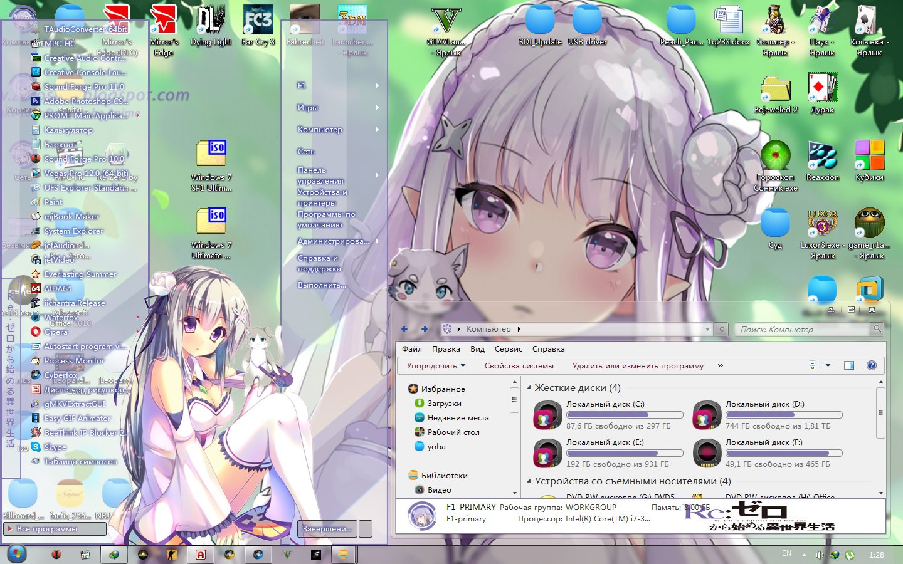Viewport: 903px width, 564px height.
Task: Open Local Disk (E:) drive icon
Action: [547, 453]
